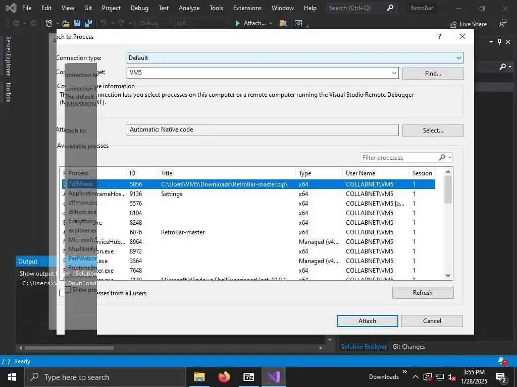
Task: Open the right panel window options dropdown
Action: coord(491,42)
